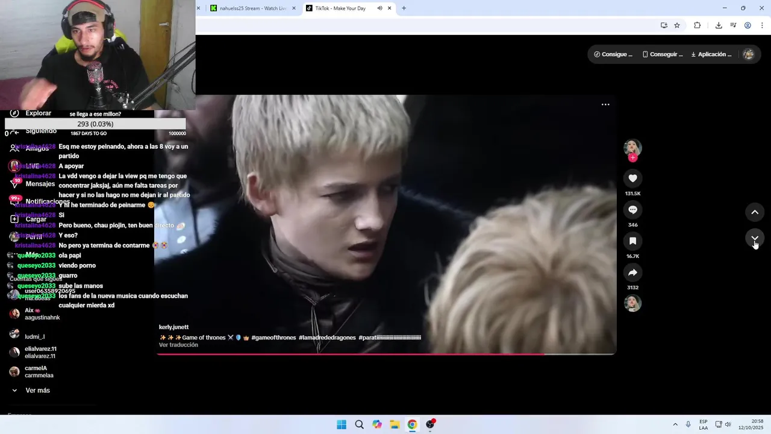Screen dimensions: 771x434
Task: Open the creator avatar above the like button
Action: pos(632,148)
